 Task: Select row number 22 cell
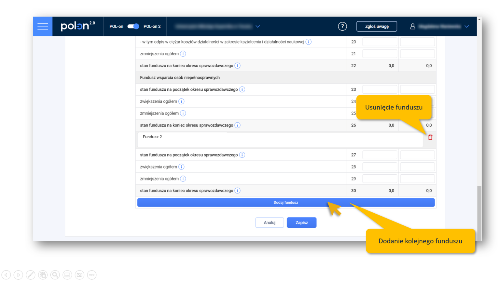pyautogui.click(x=354, y=66)
